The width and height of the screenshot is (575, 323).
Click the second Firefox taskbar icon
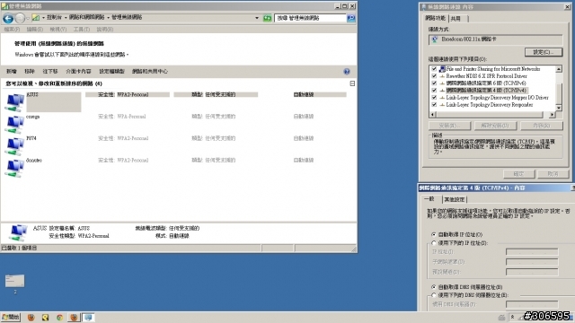click(x=74, y=318)
